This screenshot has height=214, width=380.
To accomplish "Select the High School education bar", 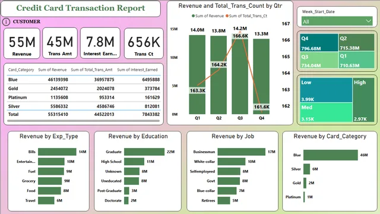I will (134, 162).
